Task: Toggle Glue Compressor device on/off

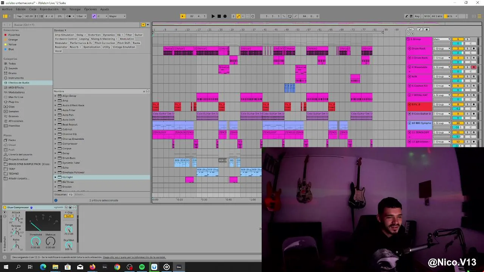Action: (x=5, y=207)
